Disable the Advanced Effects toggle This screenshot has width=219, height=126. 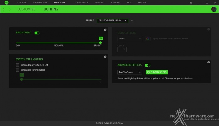(147, 65)
